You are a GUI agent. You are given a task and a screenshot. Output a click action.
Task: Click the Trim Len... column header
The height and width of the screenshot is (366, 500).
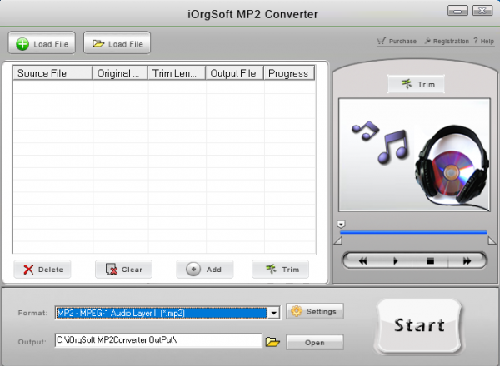(x=177, y=73)
